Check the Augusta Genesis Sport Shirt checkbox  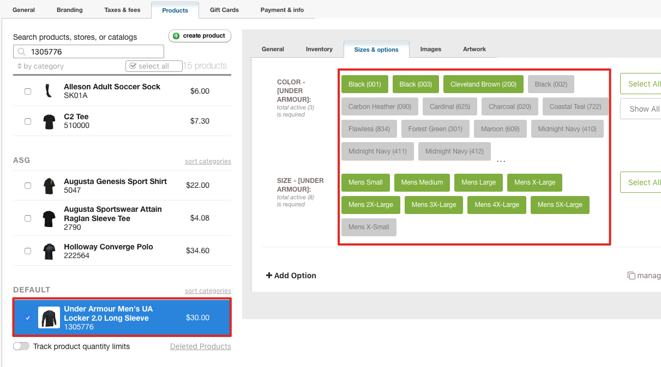[x=28, y=186]
